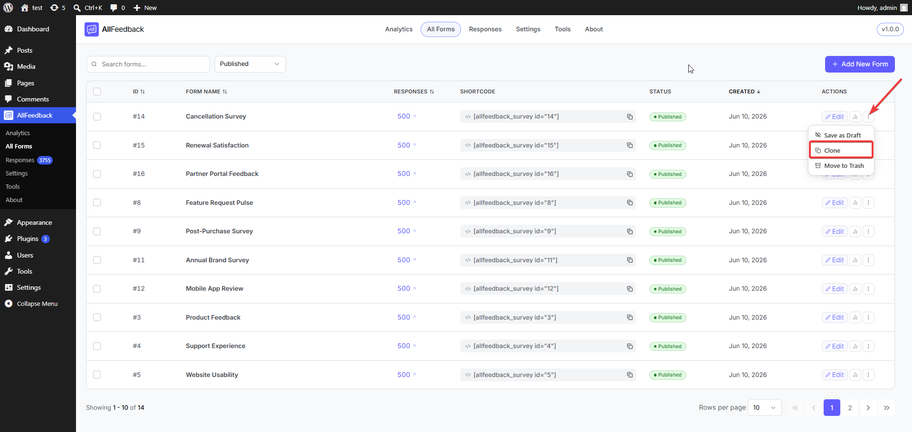Tick the select-all checkbox in table header
Viewport: 912px width, 432px height.
point(97,92)
